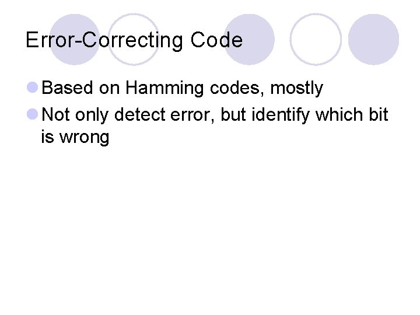Click the word "Code" in the title
The height and width of the screenshot is (315, 420).
click(216, 40)
